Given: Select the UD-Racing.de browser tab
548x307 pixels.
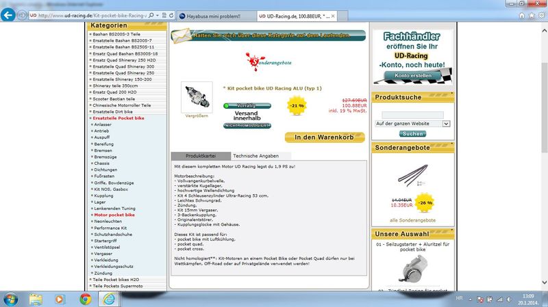Looking at the screenshot, I should 297,16.
